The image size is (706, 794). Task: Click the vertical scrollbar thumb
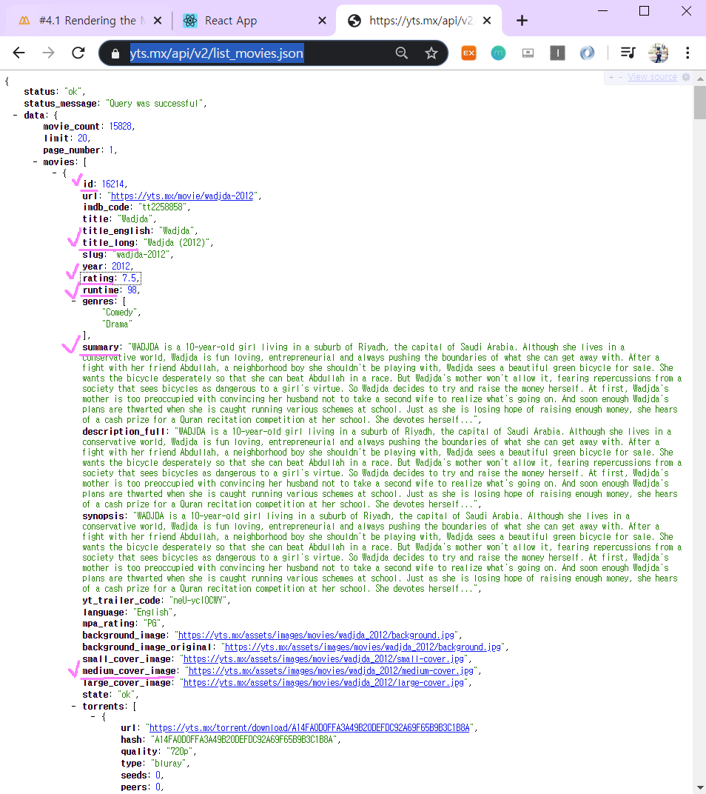tap(700, 102)
